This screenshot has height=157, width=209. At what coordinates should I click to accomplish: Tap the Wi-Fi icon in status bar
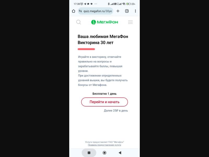point(124,4)
